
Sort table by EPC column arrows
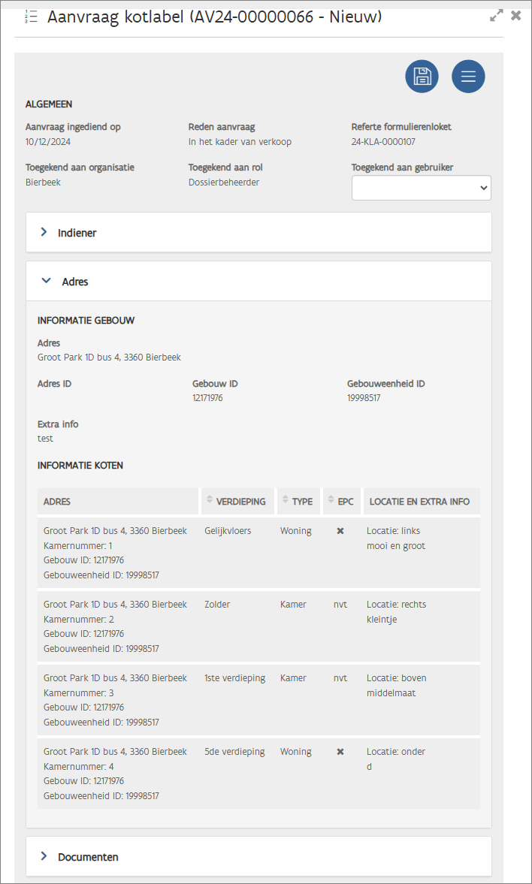tap(331, 501)
